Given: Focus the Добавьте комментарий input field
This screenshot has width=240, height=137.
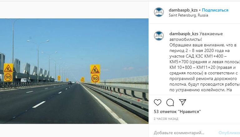Looking at the screenshot, I should point(184,133).
